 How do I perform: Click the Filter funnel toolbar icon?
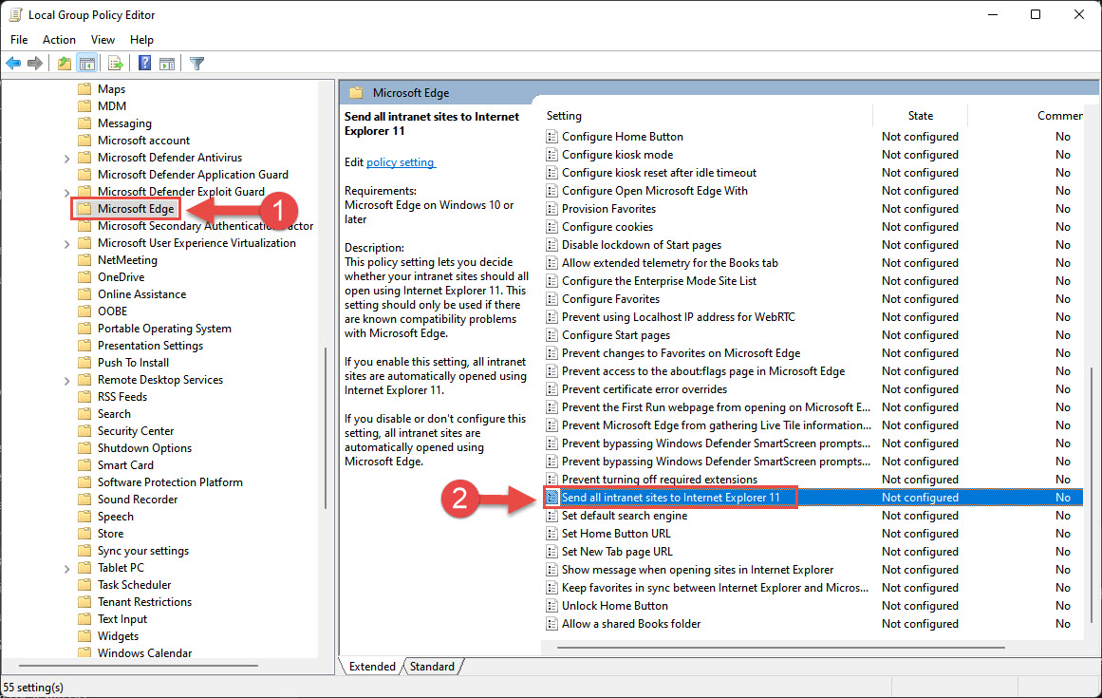pyautogui.click(x=196, y=64)
